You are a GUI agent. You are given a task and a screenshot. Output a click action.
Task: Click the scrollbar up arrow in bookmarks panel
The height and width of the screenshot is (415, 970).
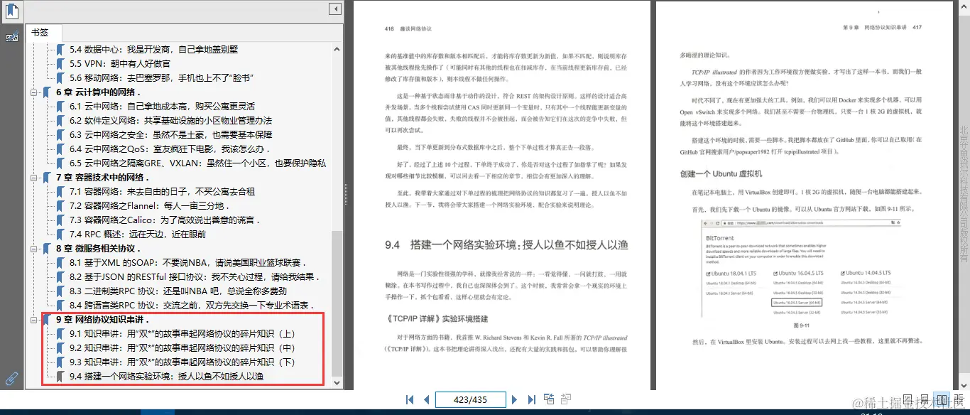337,48
